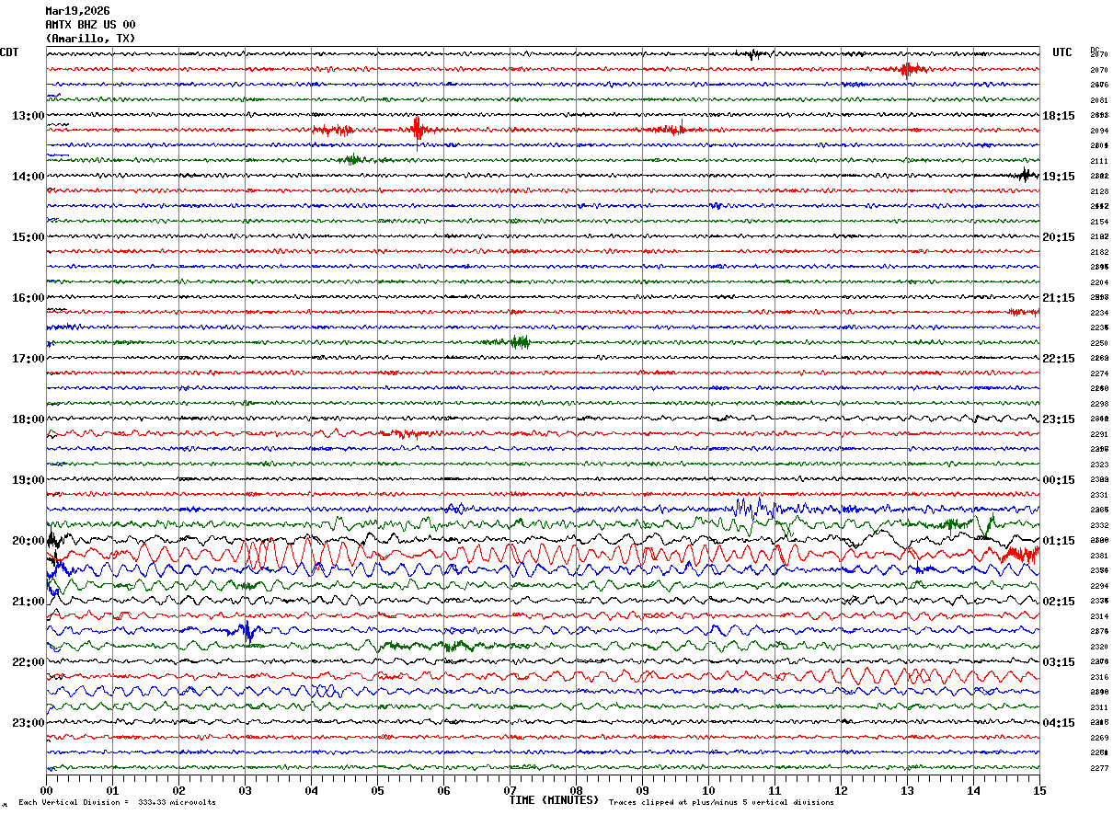Select minute 07 on the time axis
Screen dimensions: 1113x815
tap(510, 790)
